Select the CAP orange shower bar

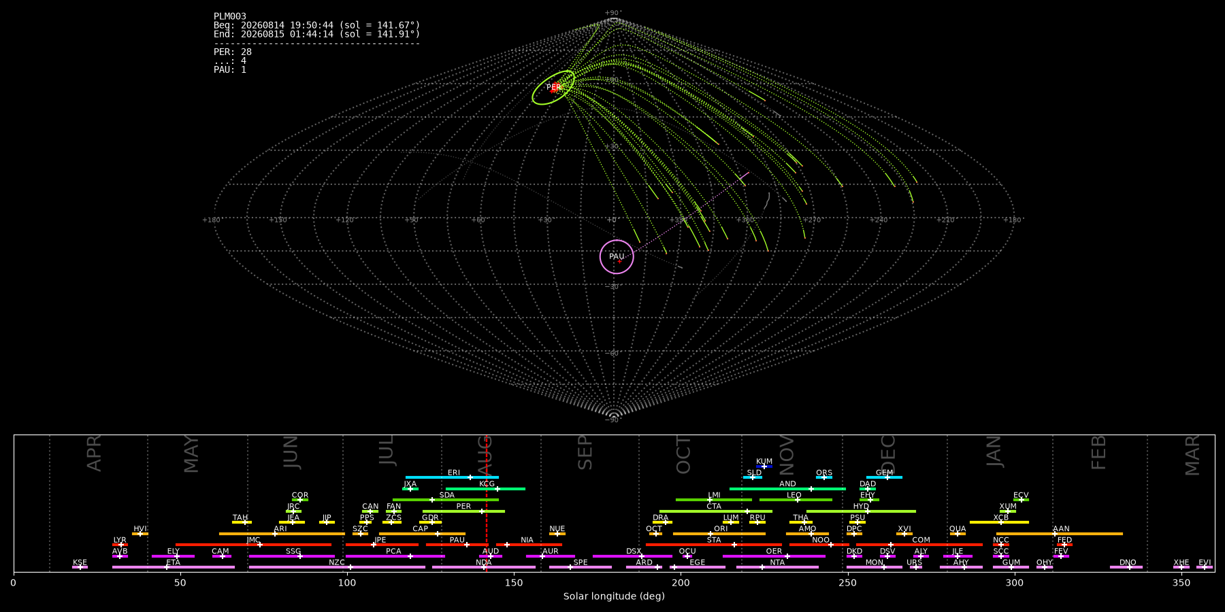[422, 534]
